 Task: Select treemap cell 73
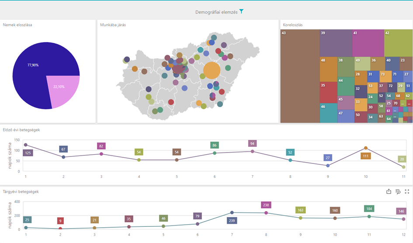click(x=385, y=76)
